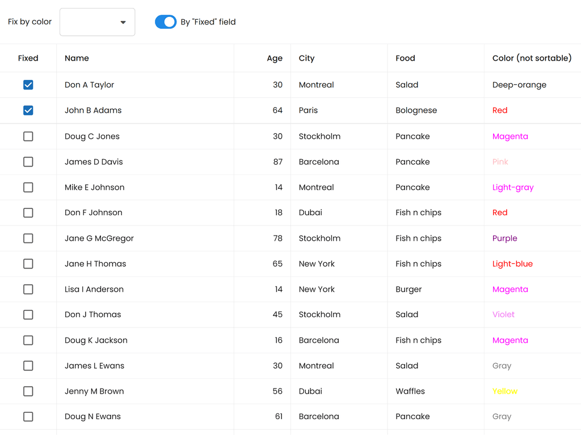The image size is (581, 435).
Task: Sort table by Name column header
Action: tap(77, 58)
